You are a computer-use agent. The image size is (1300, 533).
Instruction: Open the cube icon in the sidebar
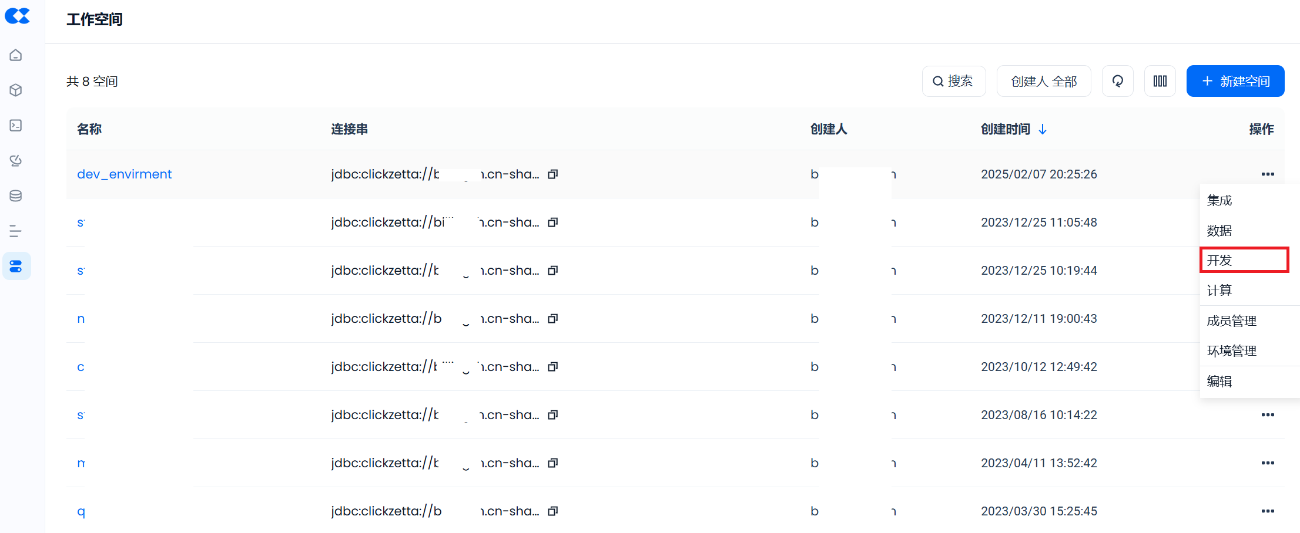[16, 90]
